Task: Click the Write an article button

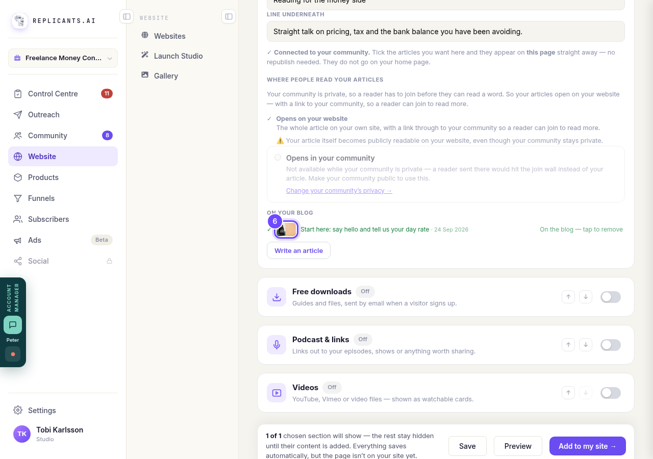Action: (x=298, y=250)
